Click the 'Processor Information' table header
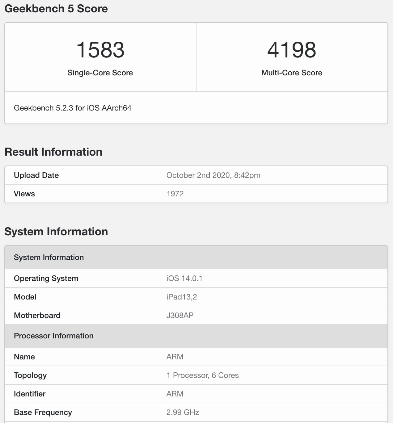The width and height of the screenshot is (393, 423). click(196, 336)
